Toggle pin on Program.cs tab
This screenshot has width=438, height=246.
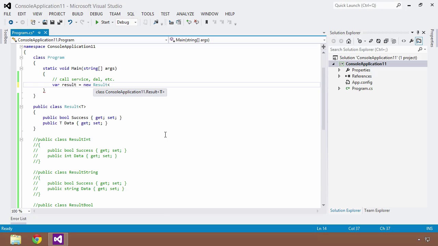tap(39, 33)
